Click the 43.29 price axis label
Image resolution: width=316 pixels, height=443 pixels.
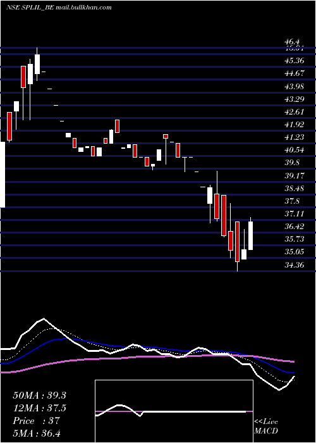(x=295, y=99)
